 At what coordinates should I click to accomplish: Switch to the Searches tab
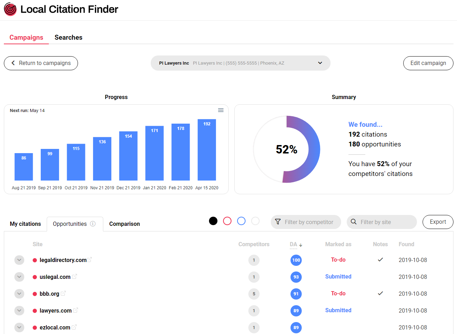pos(68,37)
